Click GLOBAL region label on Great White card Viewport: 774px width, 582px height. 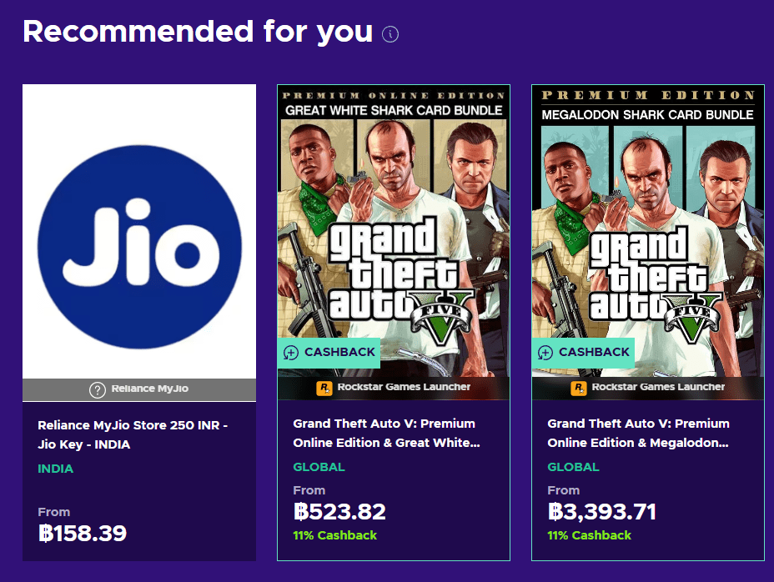(x=319, y=467)
